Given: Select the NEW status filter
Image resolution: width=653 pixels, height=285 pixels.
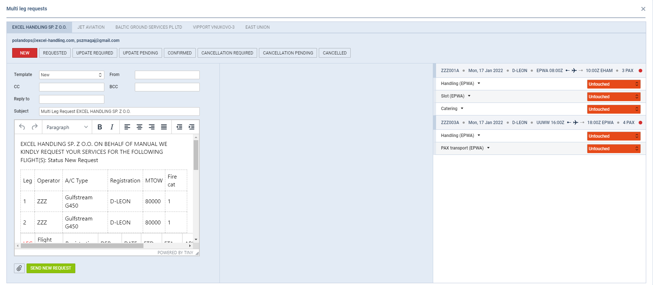Looking at the screenshot, I should (25, 53).
